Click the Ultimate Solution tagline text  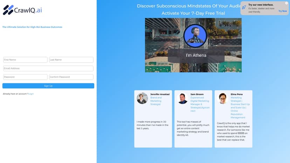(32, 27)
